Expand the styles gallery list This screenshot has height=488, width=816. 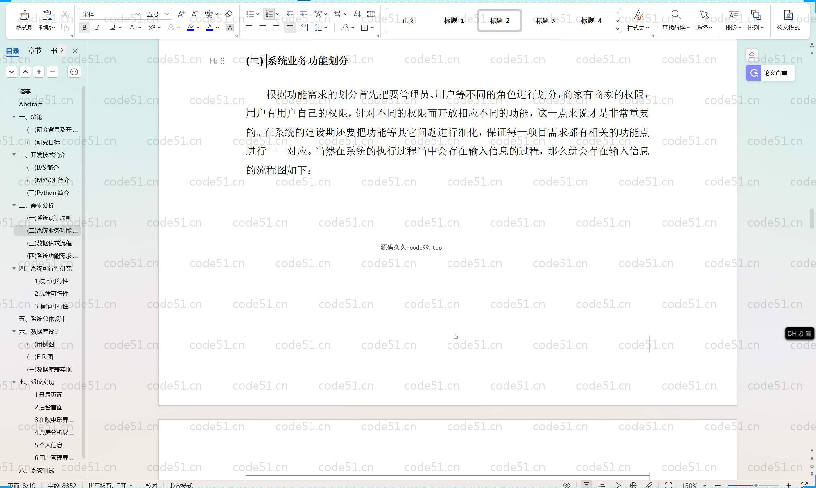(617, 29)
